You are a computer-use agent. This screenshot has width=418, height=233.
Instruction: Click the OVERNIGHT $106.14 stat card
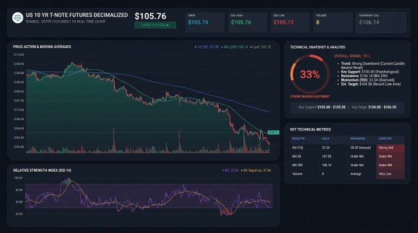coord(381,22)
